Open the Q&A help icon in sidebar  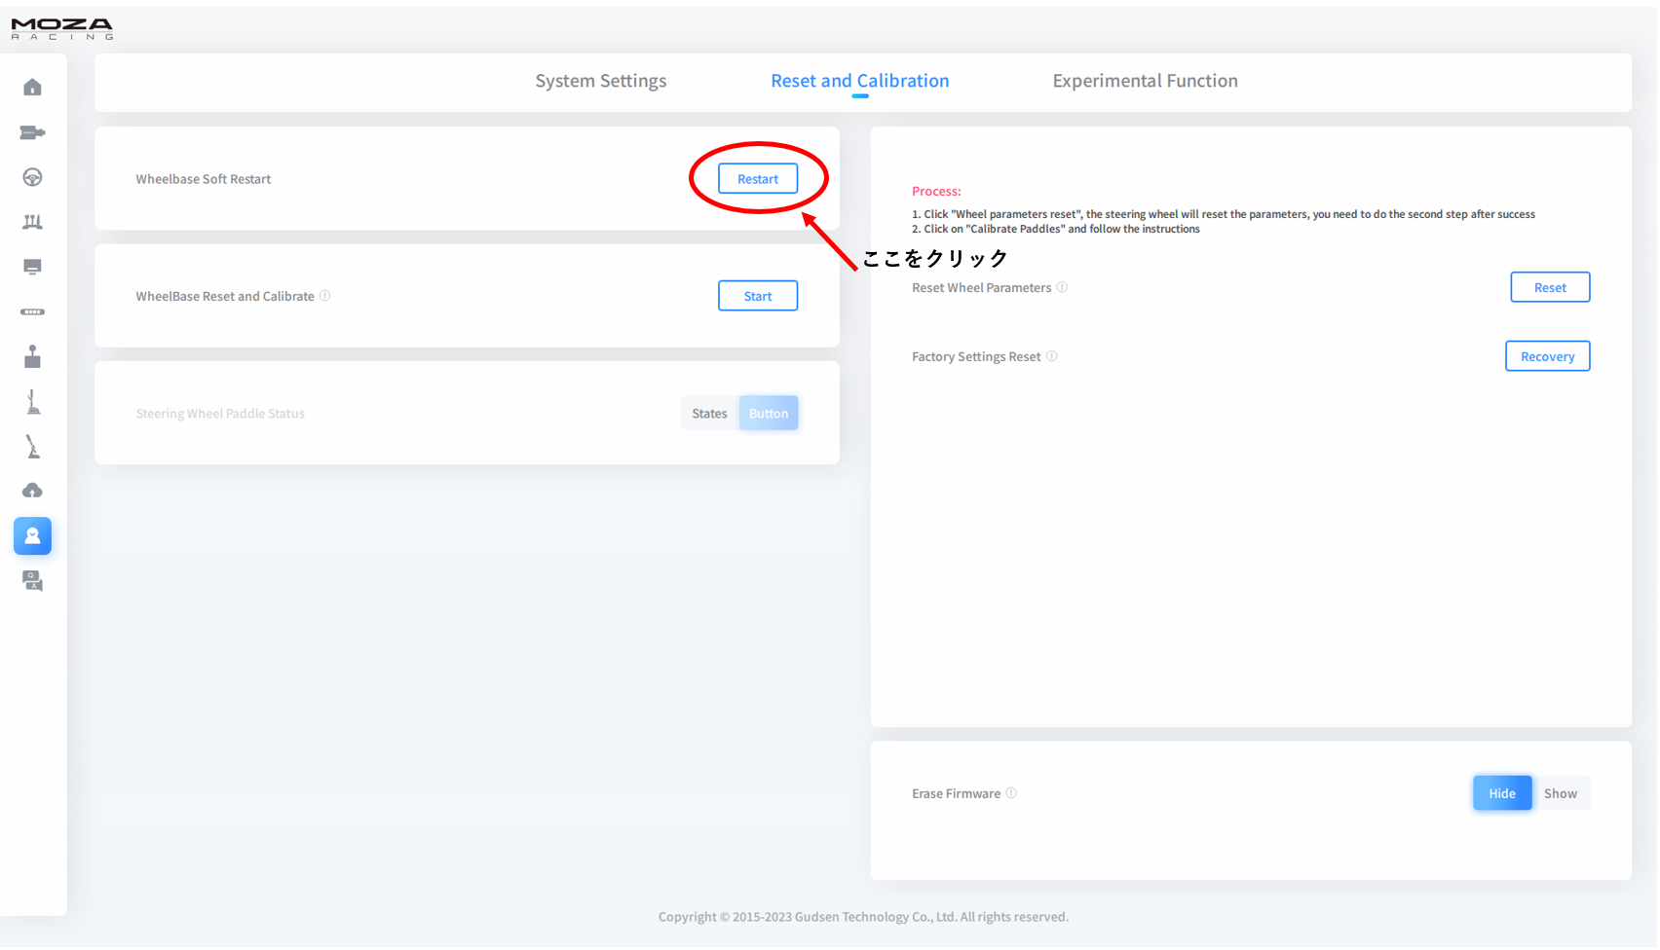click(x=32, y=581)
